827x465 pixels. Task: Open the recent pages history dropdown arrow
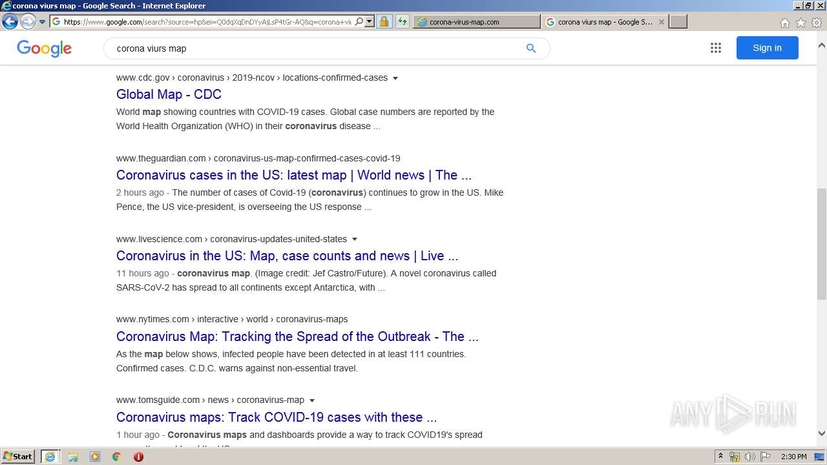click(43, 22)
